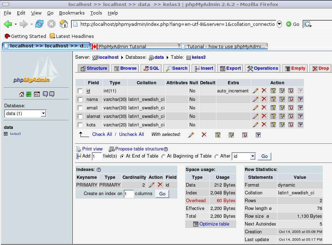Open the Operations tab
Viewport: 332px width, 245px height.
262,68
